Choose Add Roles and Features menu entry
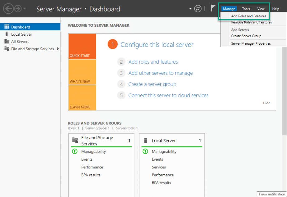 click(x=249, y=16)
